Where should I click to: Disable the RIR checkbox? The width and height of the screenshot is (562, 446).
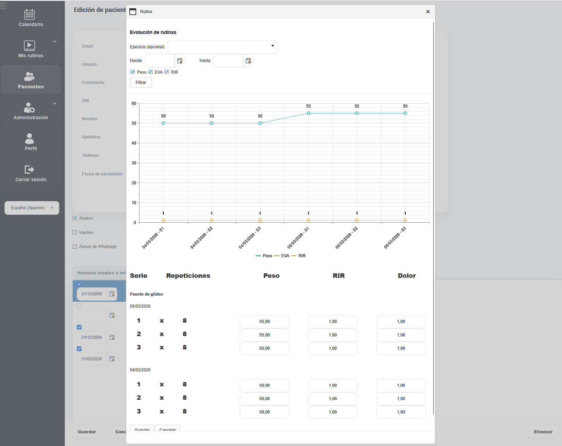click(167, 72)
